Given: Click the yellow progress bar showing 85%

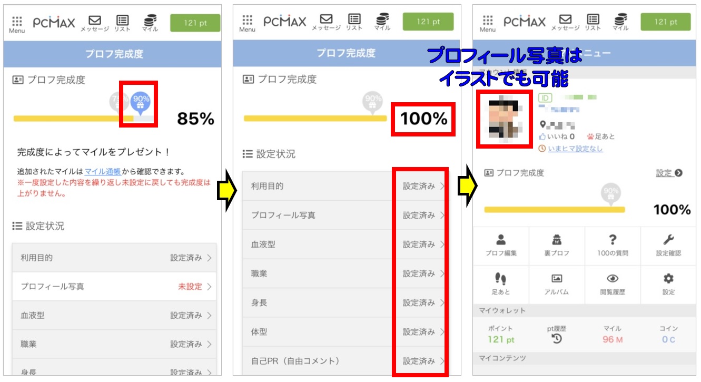Looking at the screenshot, I should (x=74, y=119).
